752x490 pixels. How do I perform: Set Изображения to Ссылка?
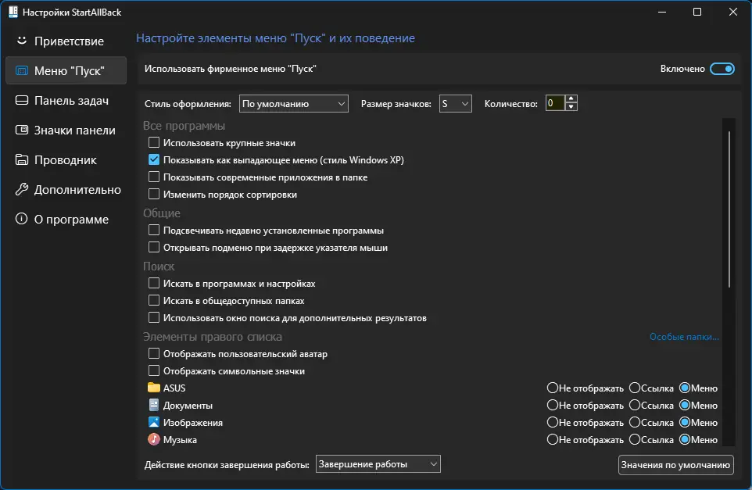point(635,422)
